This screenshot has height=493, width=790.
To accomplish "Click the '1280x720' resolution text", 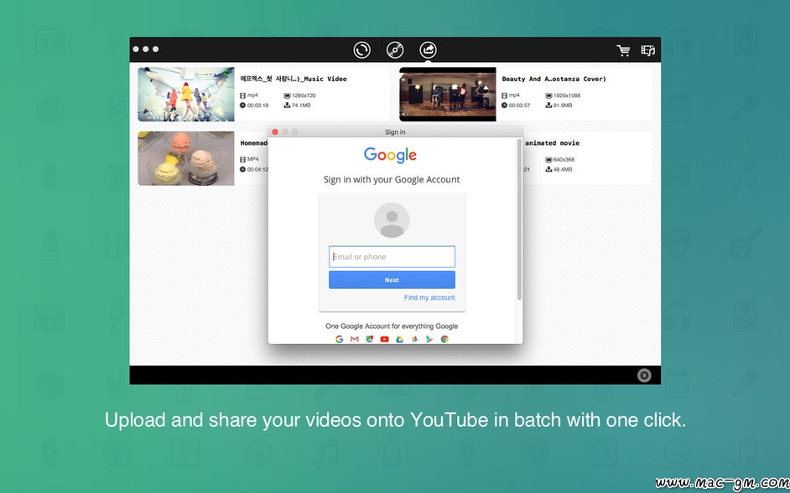I will pyautogui.click(x=304, y=95).
